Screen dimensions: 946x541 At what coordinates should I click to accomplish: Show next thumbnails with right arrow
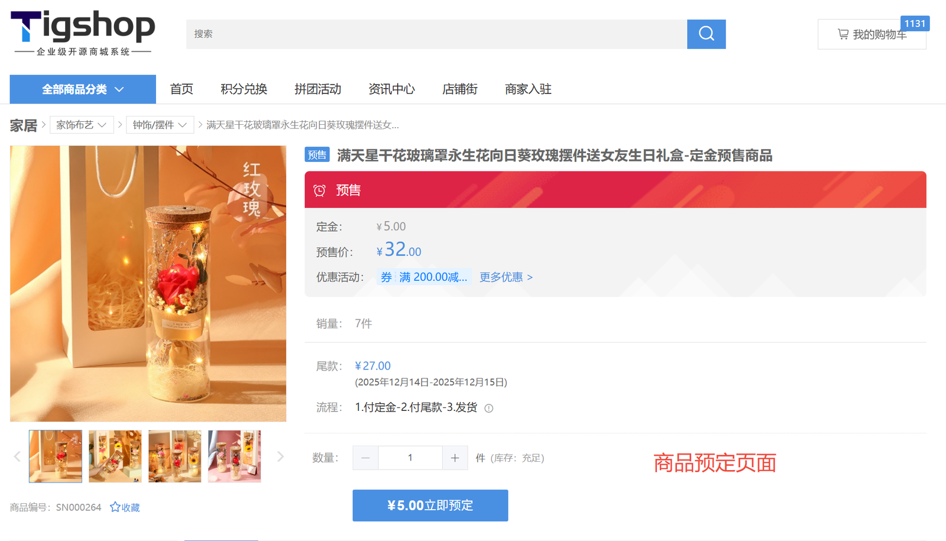click(x=280, y=456)
